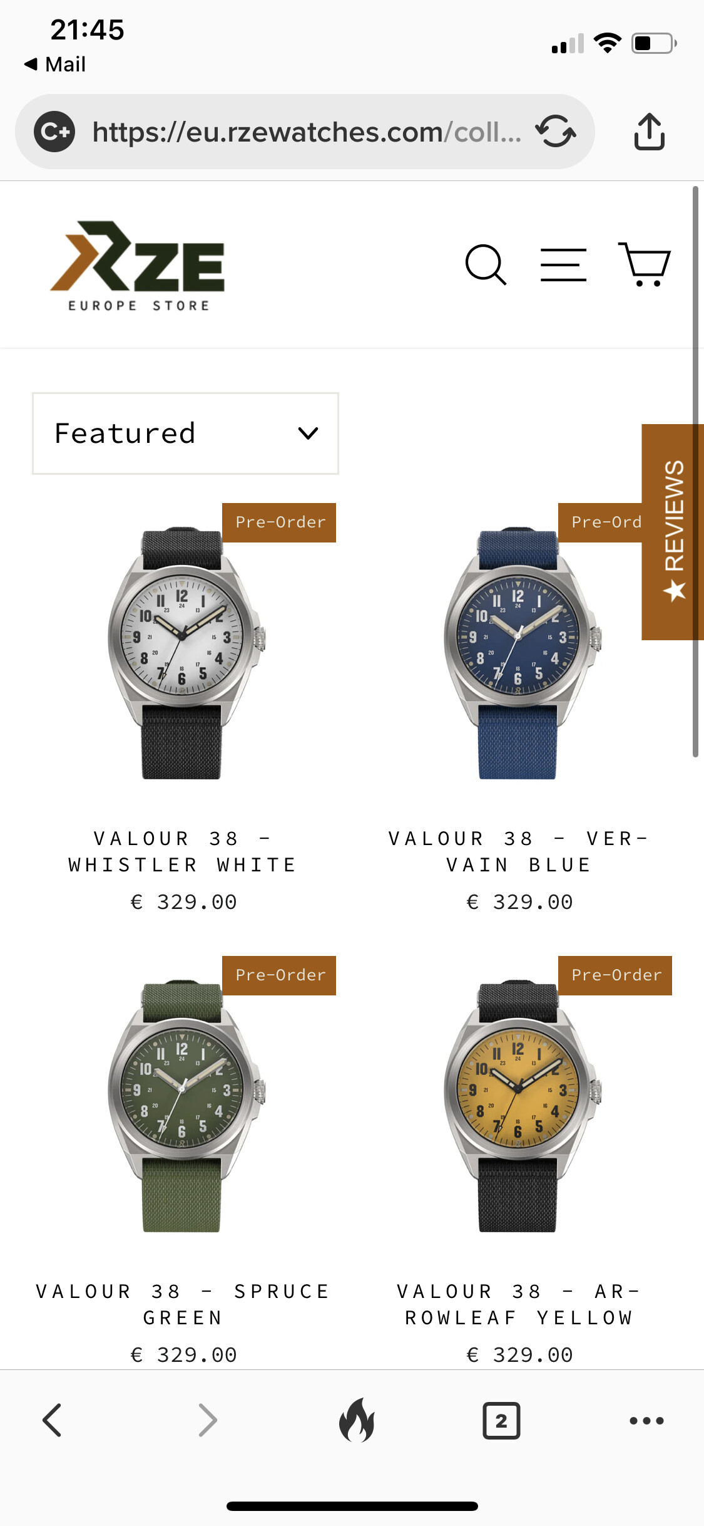Tap the URL address field

click(307, 131)
